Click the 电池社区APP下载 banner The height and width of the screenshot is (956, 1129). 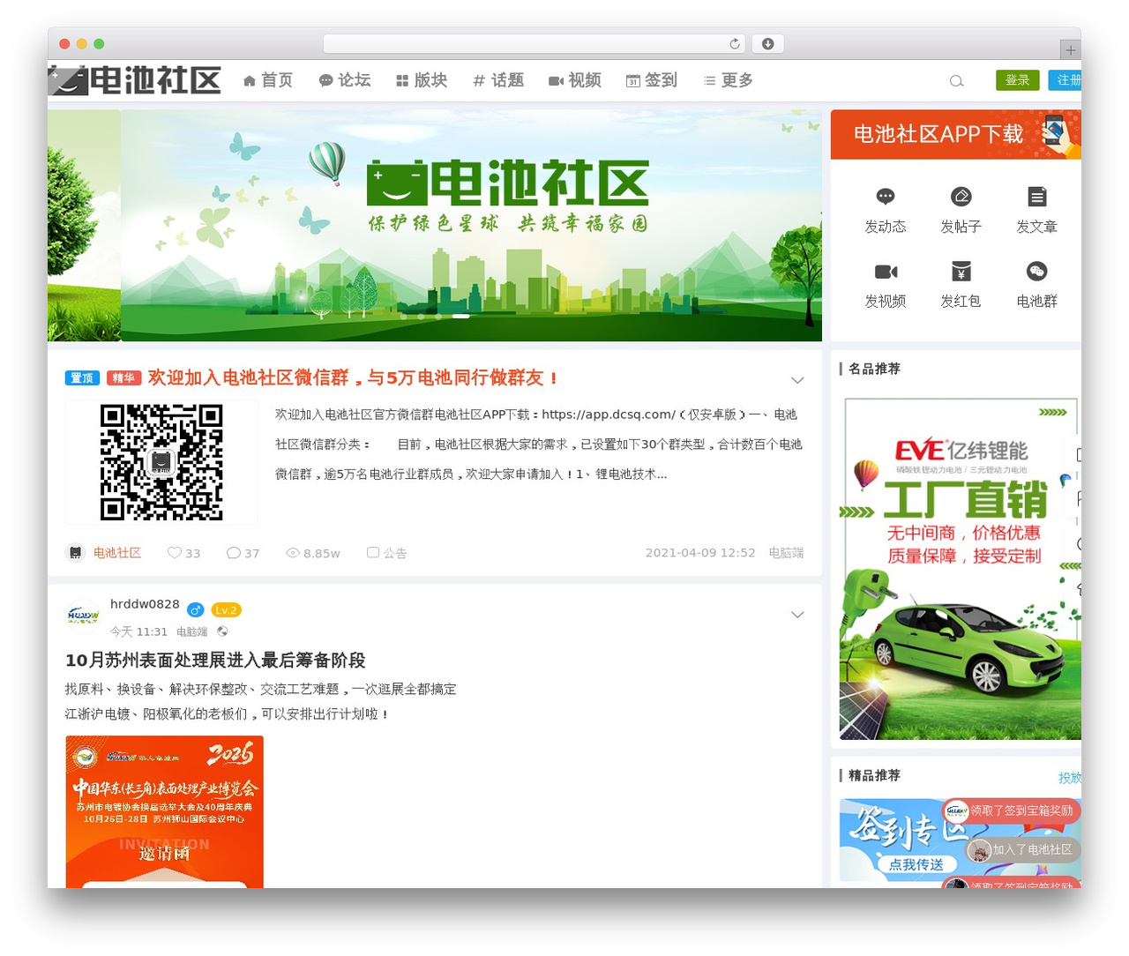pos(956,134)
